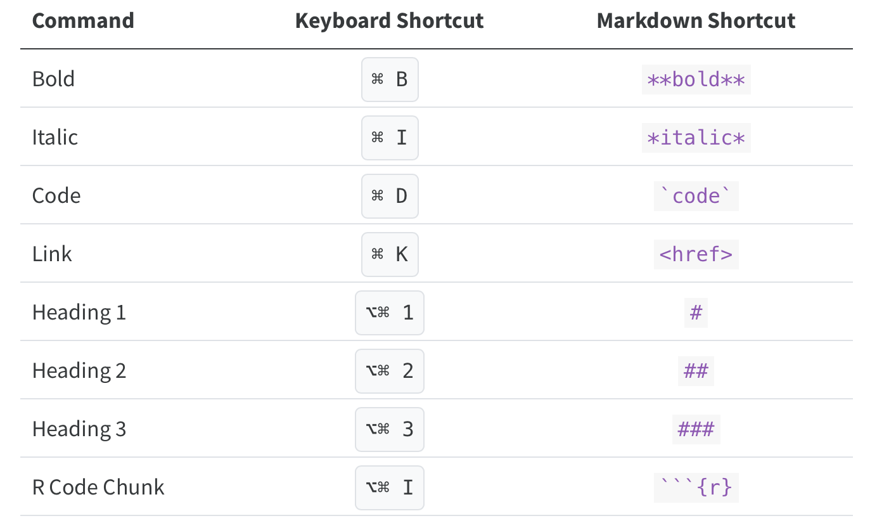Click the Keyboard Shortcut column header
Screen dimensions: 877x530
pyautogui.click(x=389, y=21)
